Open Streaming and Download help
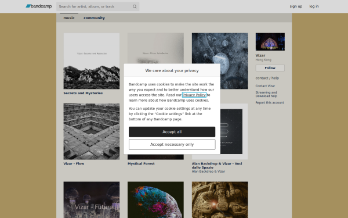The width and height of the screenshot is (348, 218). [x=266, y=94]
